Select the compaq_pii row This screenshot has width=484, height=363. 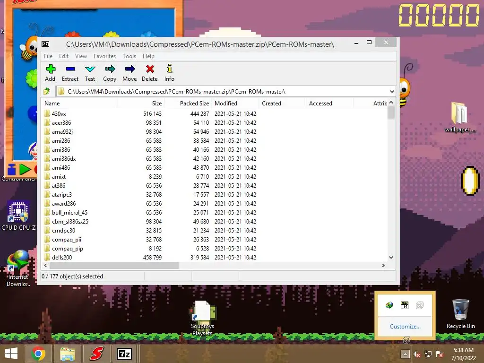coord(214,239)
